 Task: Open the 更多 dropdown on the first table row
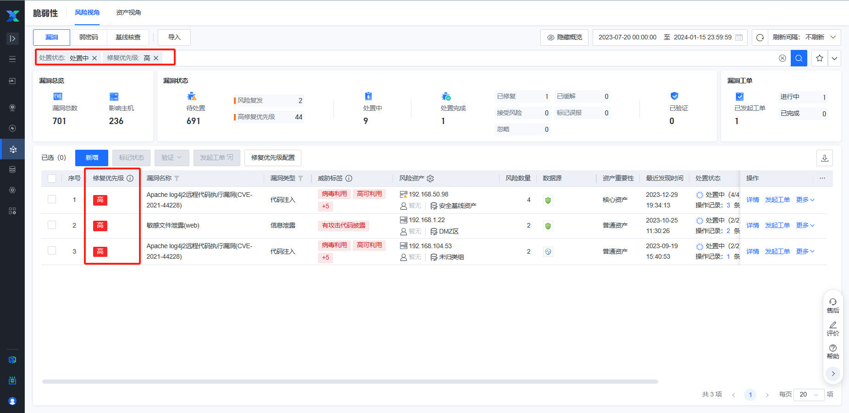[805, 200]
